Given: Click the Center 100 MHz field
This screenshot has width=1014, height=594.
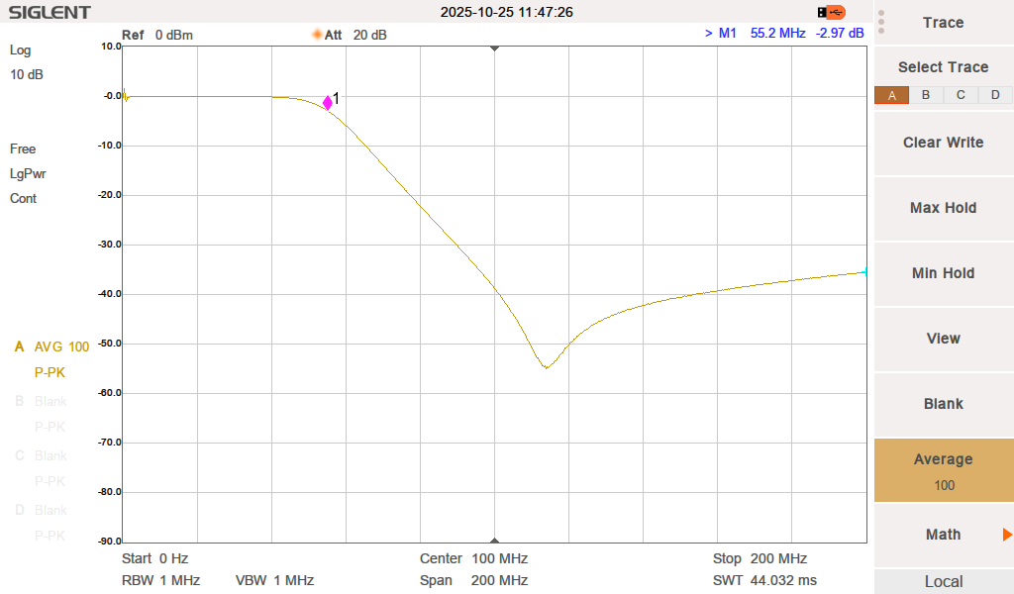Looking at the screenshot, I should click(x=473, y=558).
